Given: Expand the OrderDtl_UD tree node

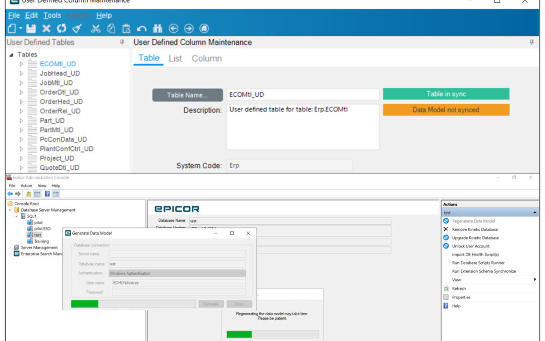Looking at the screenshot, I should coord(21,92).
